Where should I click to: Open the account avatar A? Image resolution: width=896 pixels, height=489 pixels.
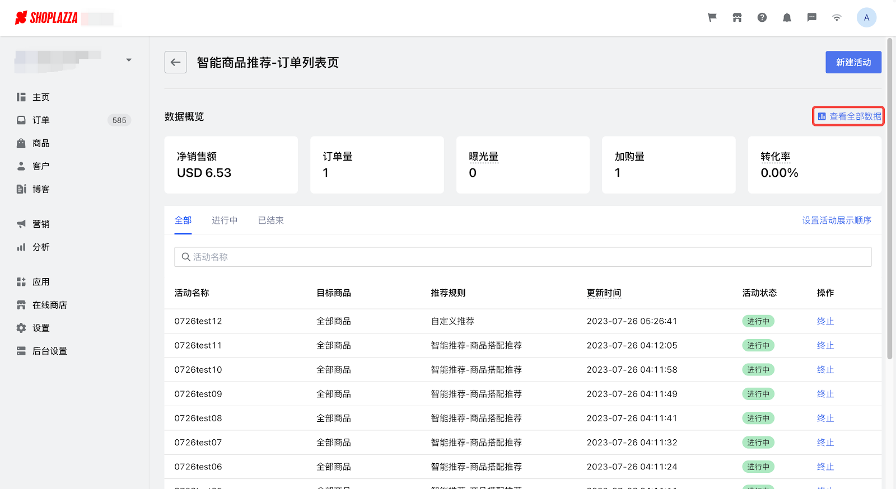[x=866, y=18]
